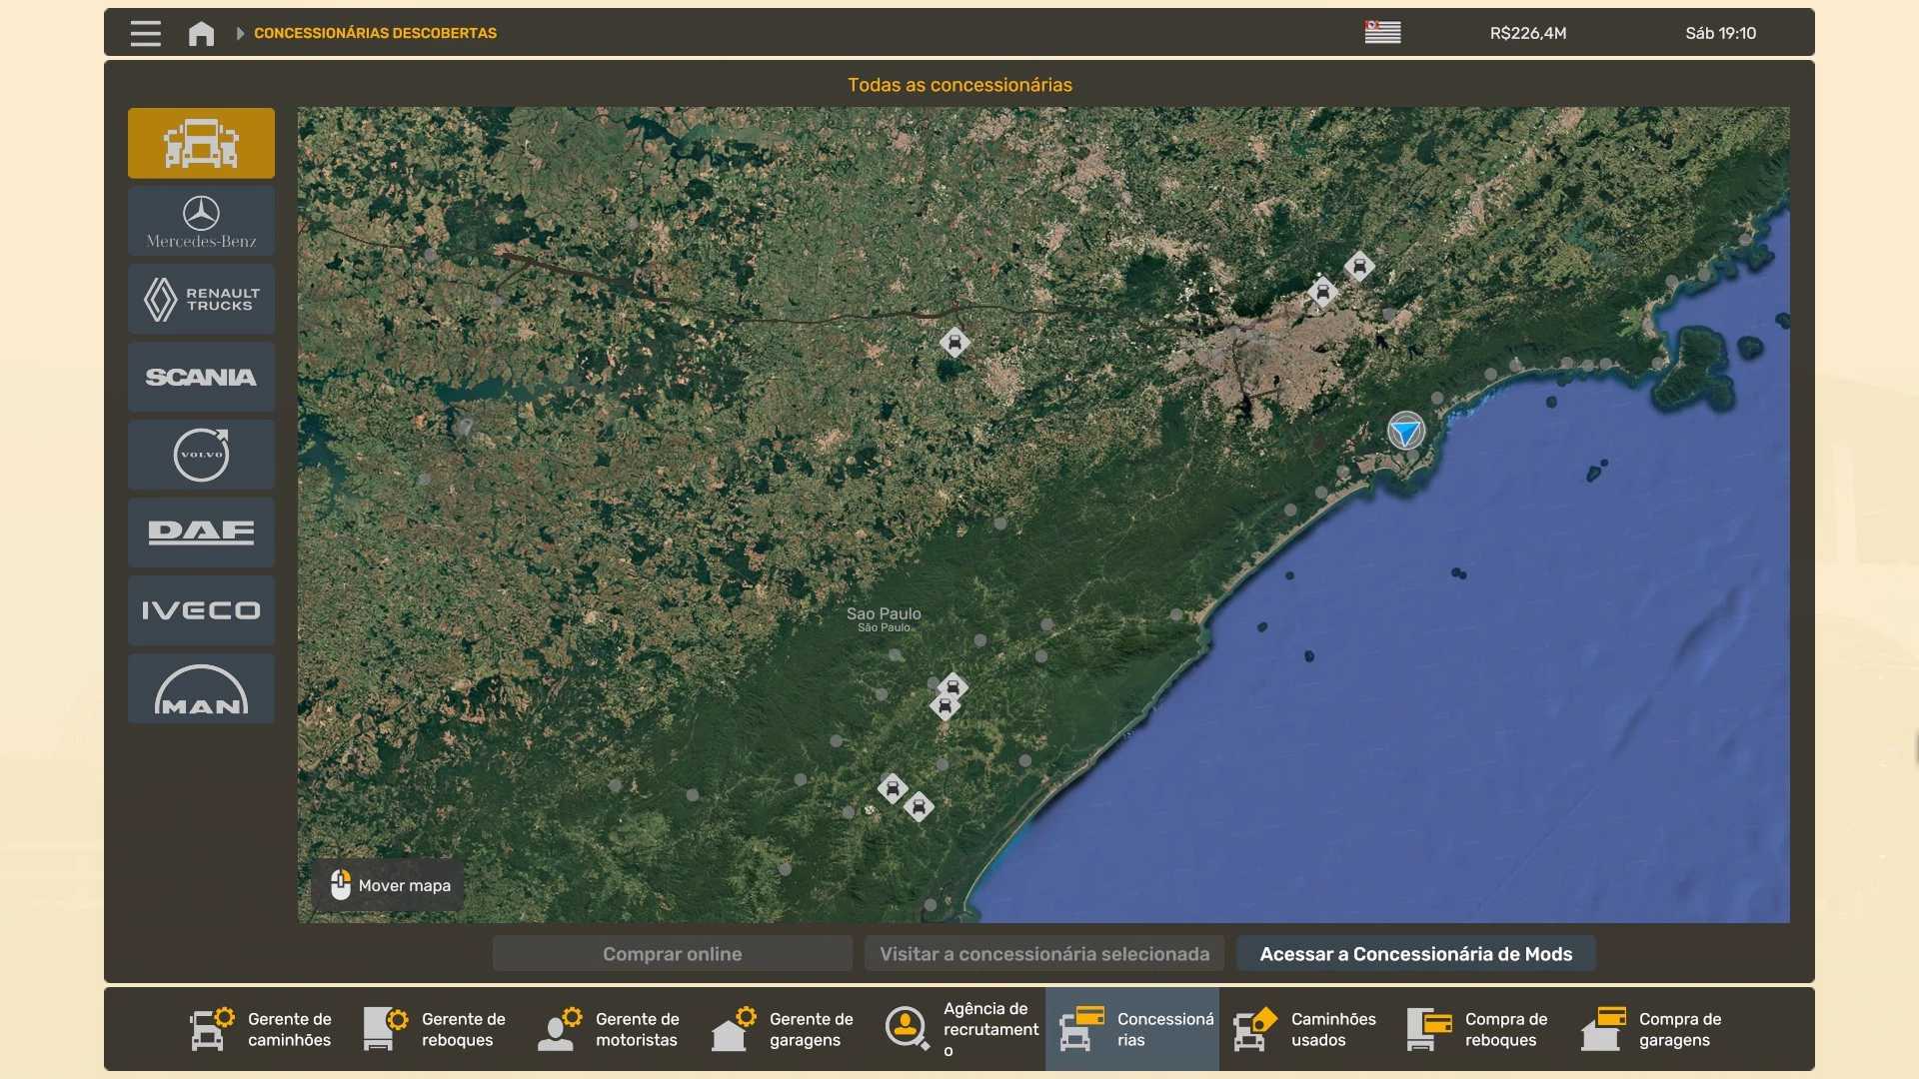Open the hamburger main menu

pos(146,33)
